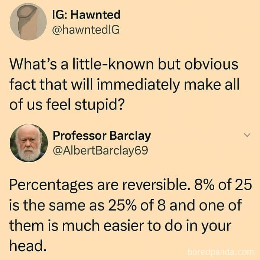This screenshot has height=260, width=260.
Task: Open Hawnted's round profile avatar
Action: click(28, 22)
